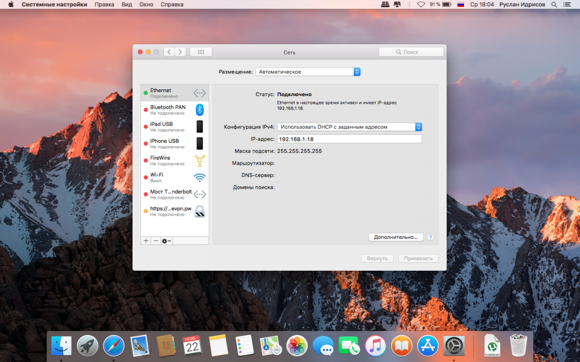Open the Правка menu
The image size is (580, 362).
[104, 4]
